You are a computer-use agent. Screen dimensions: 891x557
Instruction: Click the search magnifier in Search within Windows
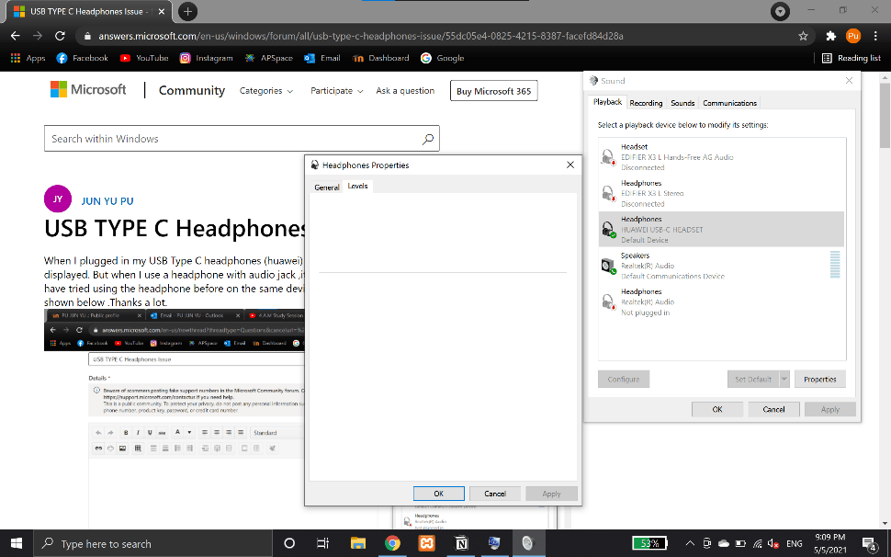pos(428,138)
